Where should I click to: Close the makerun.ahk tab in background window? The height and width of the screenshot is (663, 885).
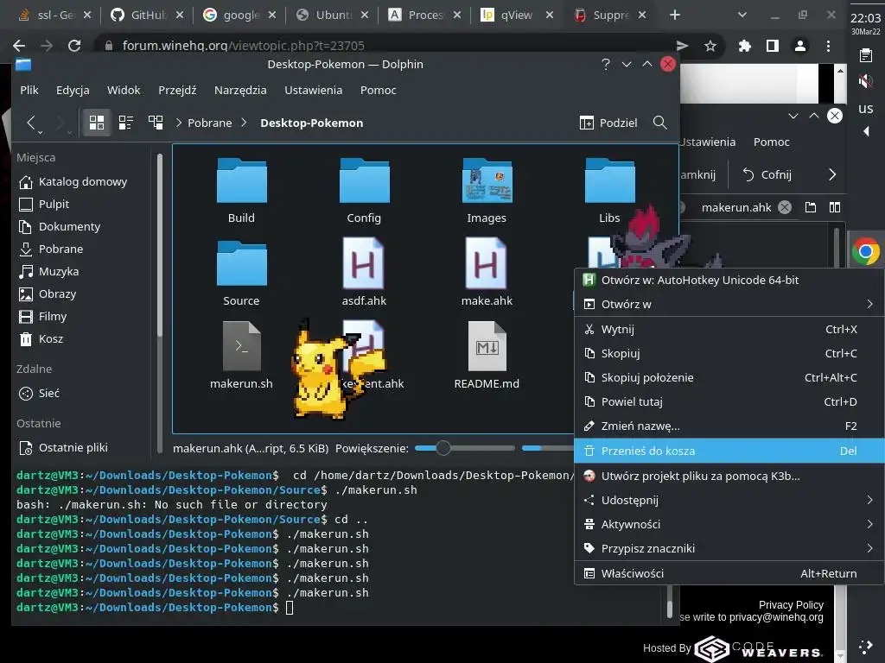tap(785, 207)
